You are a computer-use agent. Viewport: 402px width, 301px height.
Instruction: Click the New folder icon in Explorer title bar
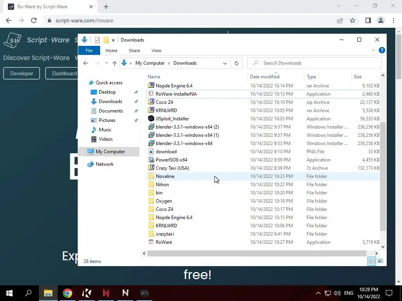106,40
